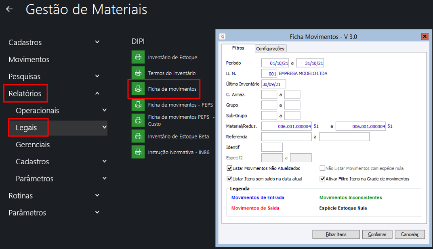Expand the top-level Cadastros menu chevron

click(x=97, y=42)
